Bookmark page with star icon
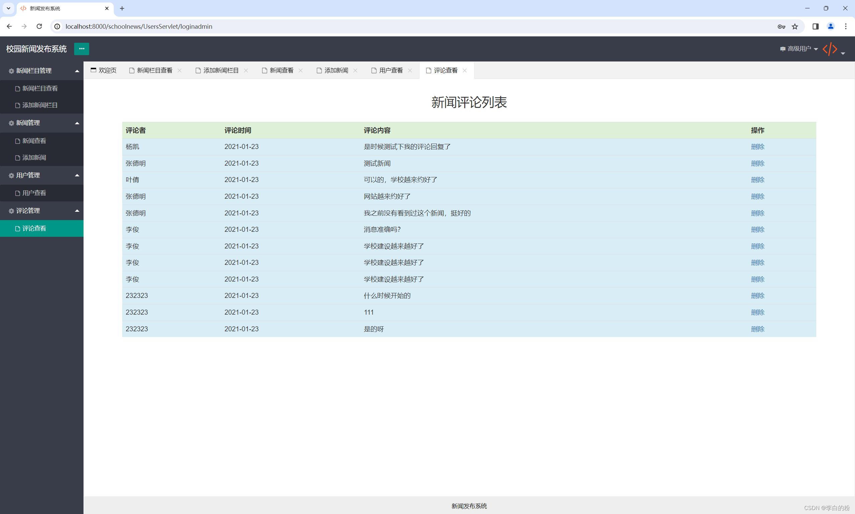Viewport: 855px width, 514px height. point(795,26)
